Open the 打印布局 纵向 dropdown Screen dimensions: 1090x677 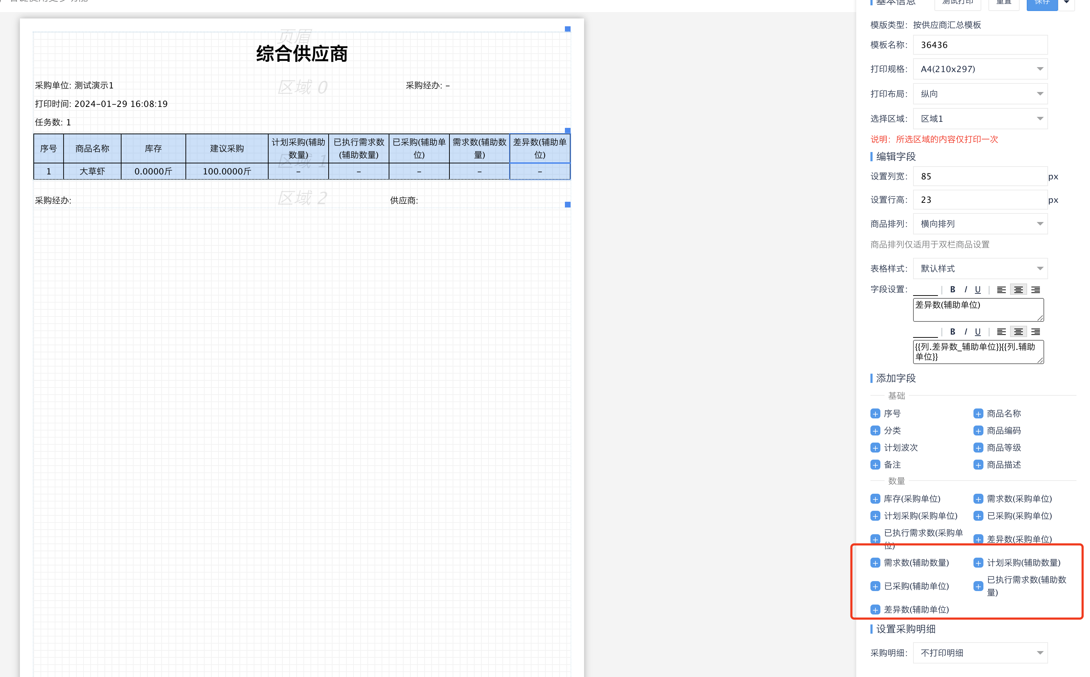pos(980,93)
